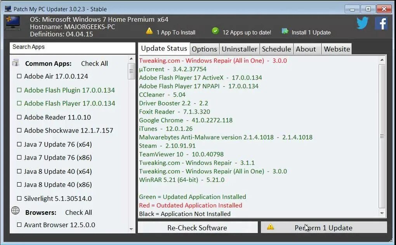Screen dimensions: 396x245
Task: Click the Common Apps heading
Action: coord(48,64)
